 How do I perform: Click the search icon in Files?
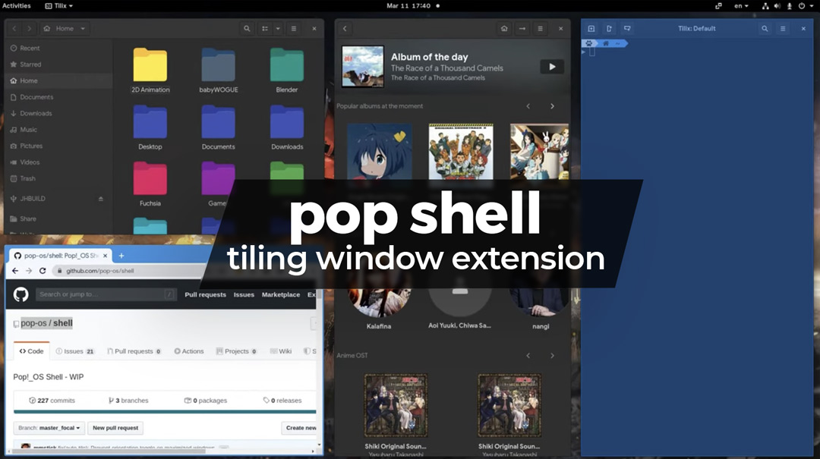247,28
